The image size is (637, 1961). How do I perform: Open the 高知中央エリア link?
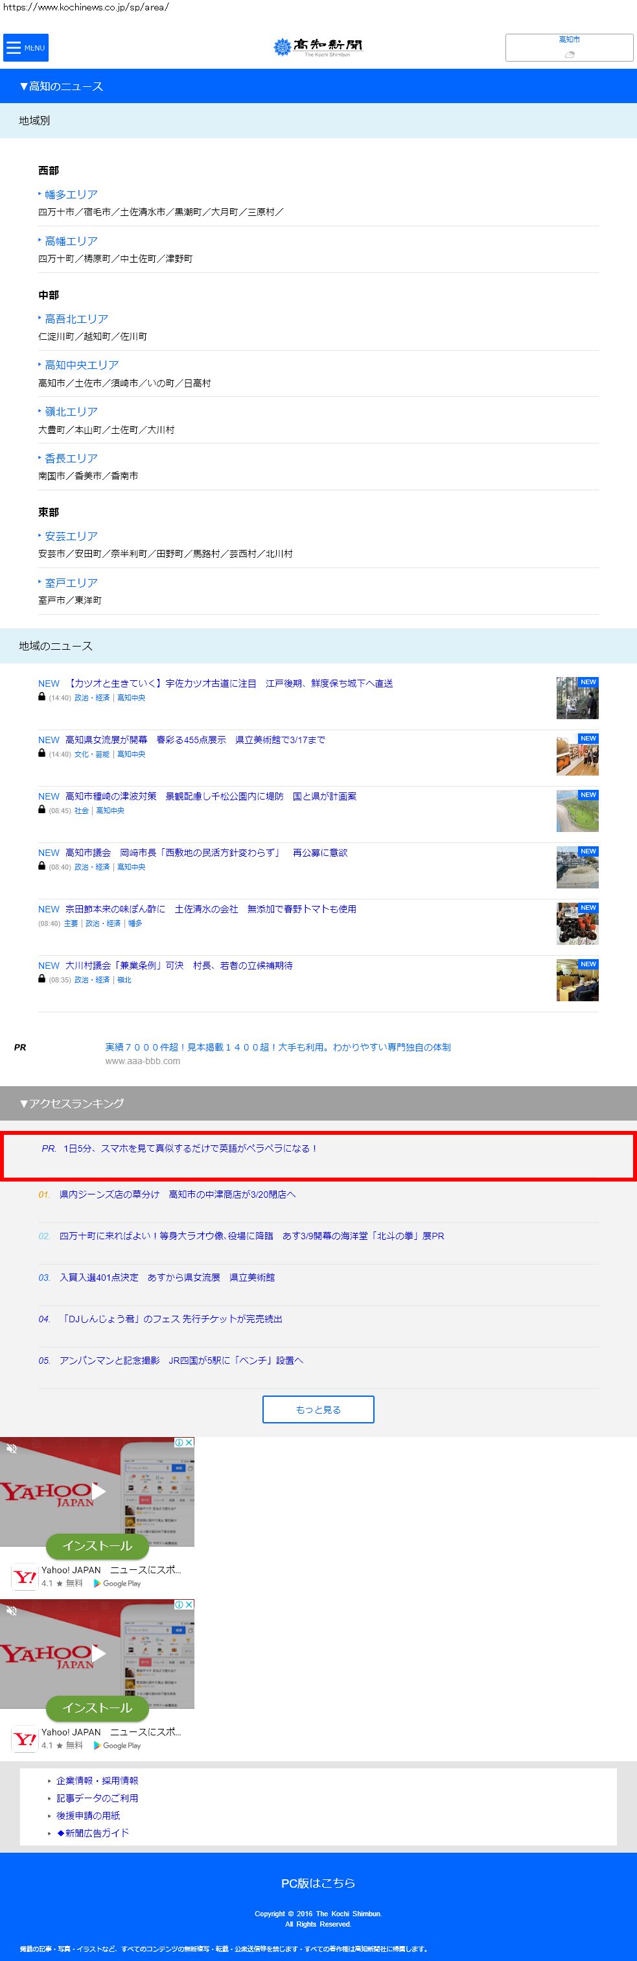tap(82, 364)
